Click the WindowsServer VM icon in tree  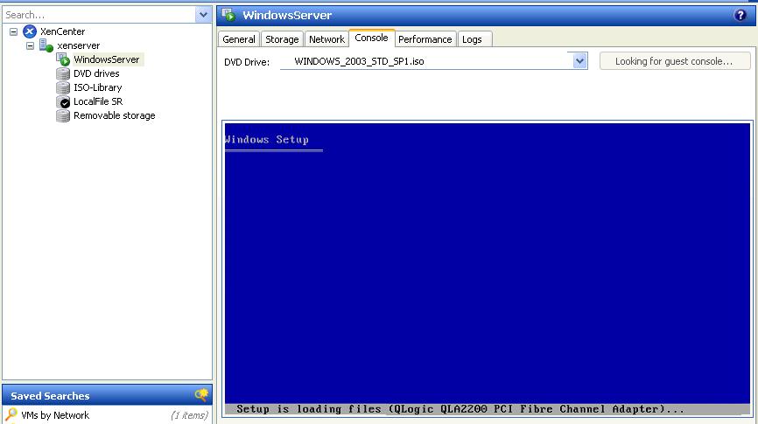pos(63,59)
